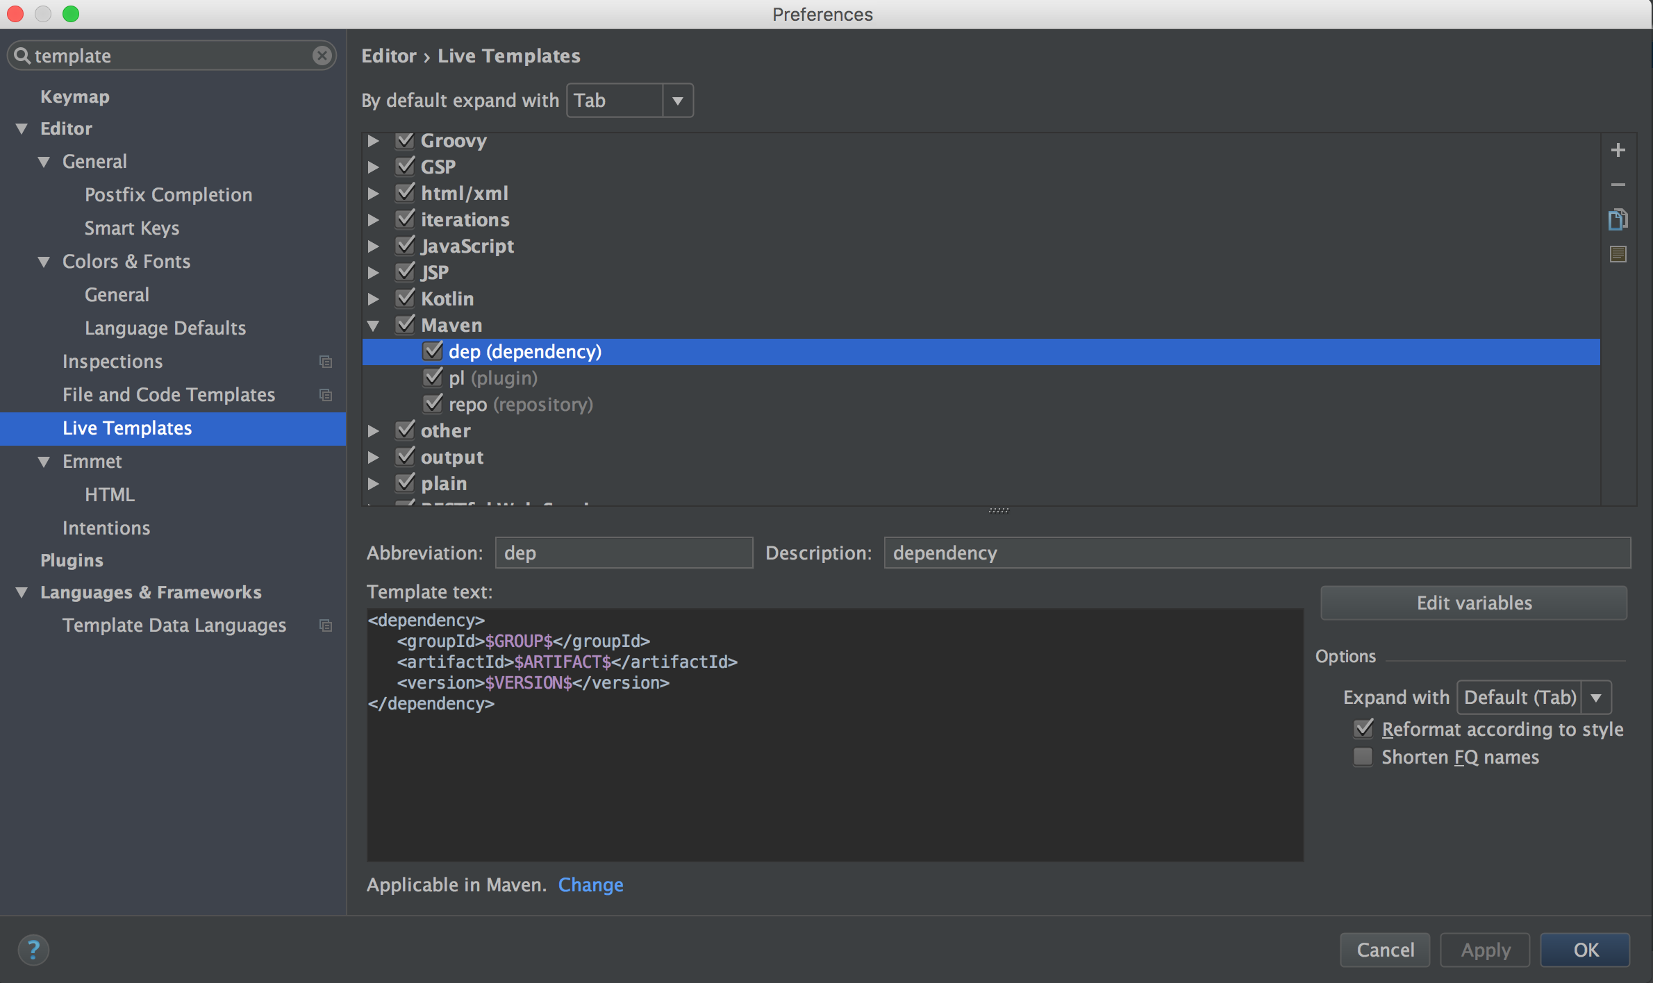This screenshot has height=983, width=1653.
Task: Open Postfix Completion settings page
Action: point(168,195)
